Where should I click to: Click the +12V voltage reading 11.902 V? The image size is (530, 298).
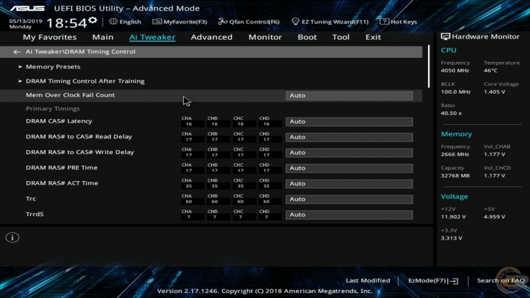[453, 217]
